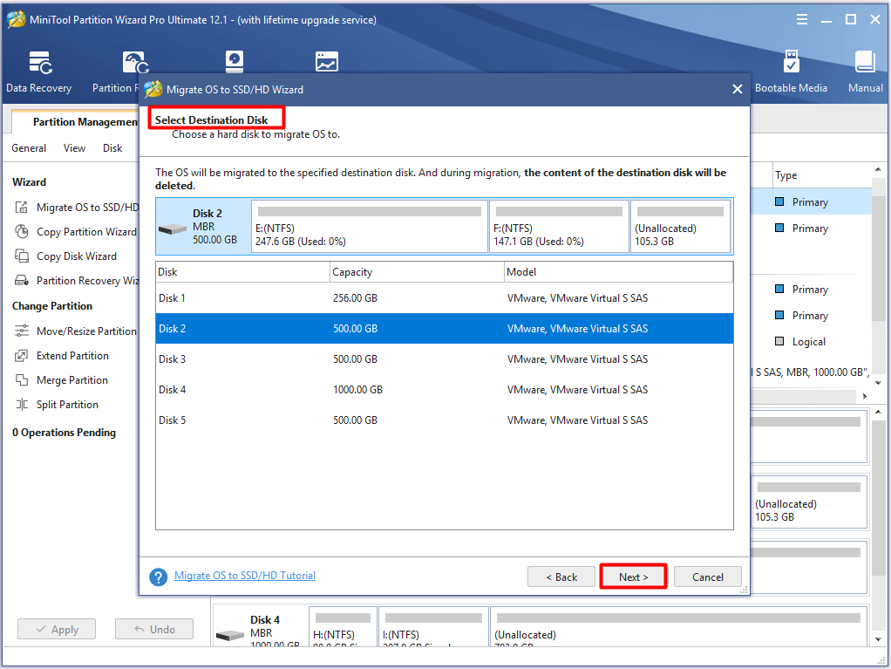This screenshot has width=891, height=669.
Task: Click the Merge Partition icon
Action: 22,380
